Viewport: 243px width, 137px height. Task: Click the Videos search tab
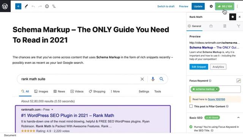click(x=77, y=91)
